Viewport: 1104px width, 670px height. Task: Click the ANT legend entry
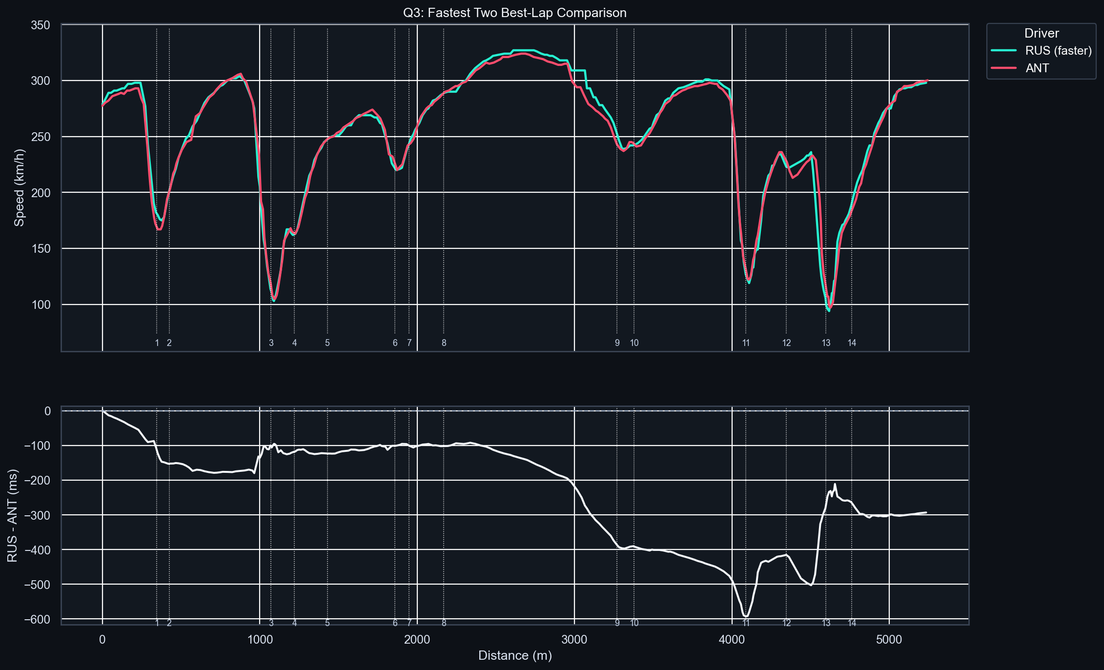pos(1037,68)
